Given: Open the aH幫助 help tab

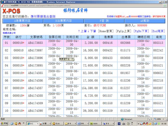Looking at the screenshot, I should [145, 21].
